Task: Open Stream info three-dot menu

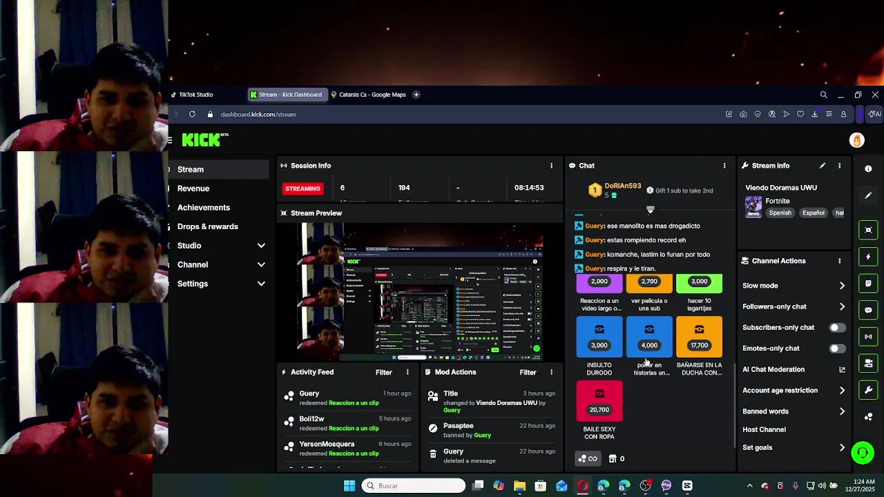Action: click(839, 166)
